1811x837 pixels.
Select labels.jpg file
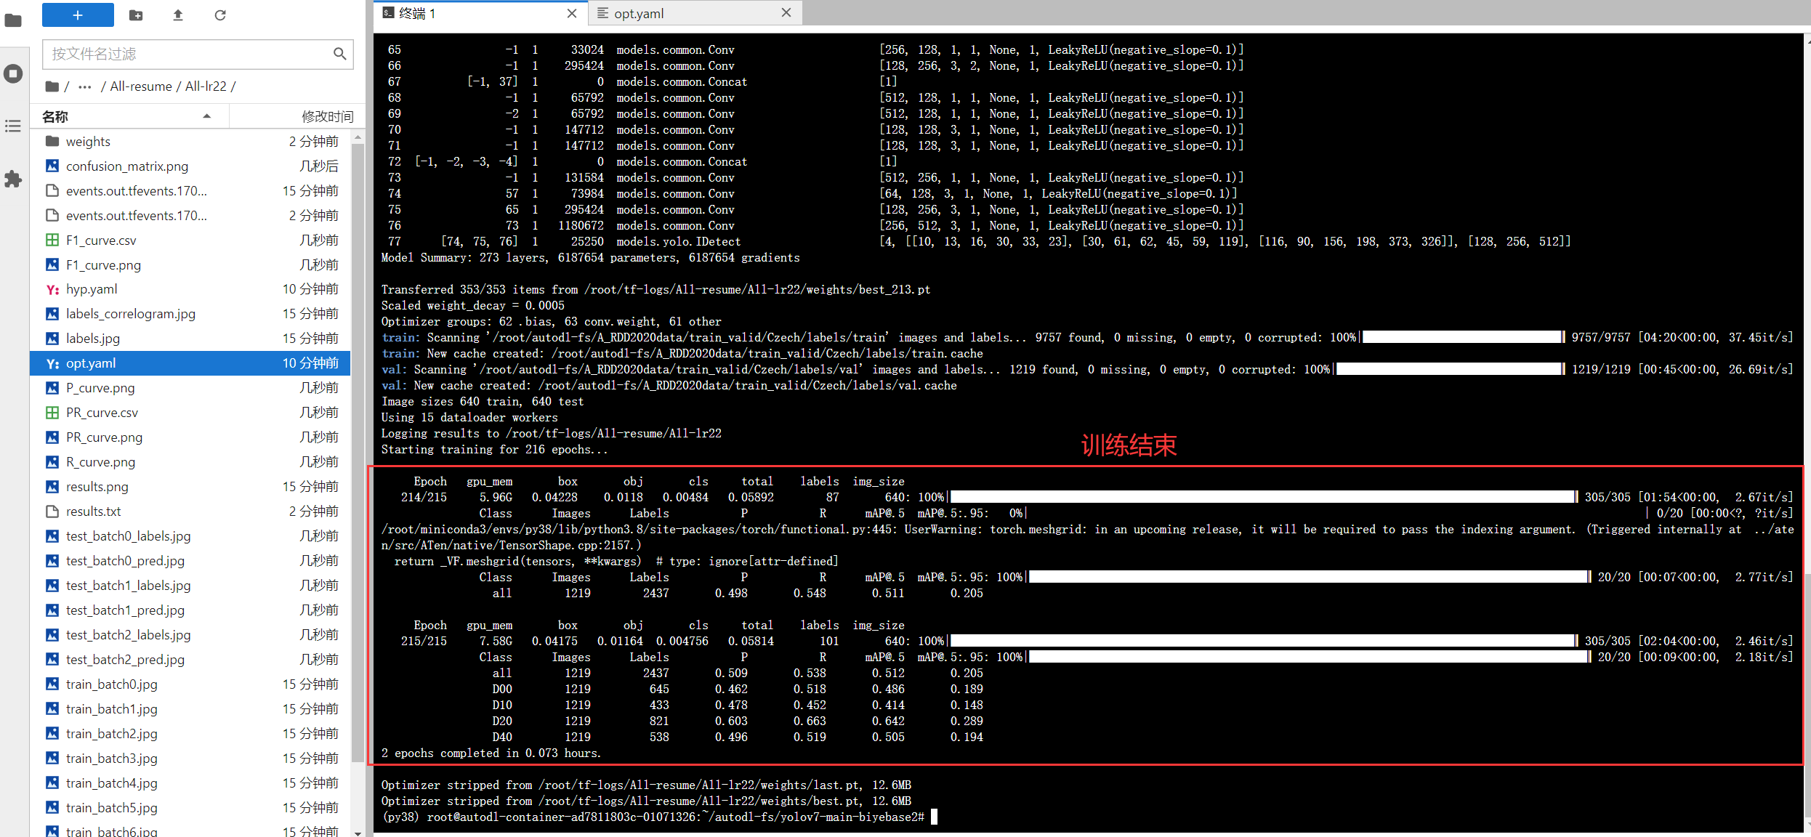pyautogui.click(x=190, y=339)
